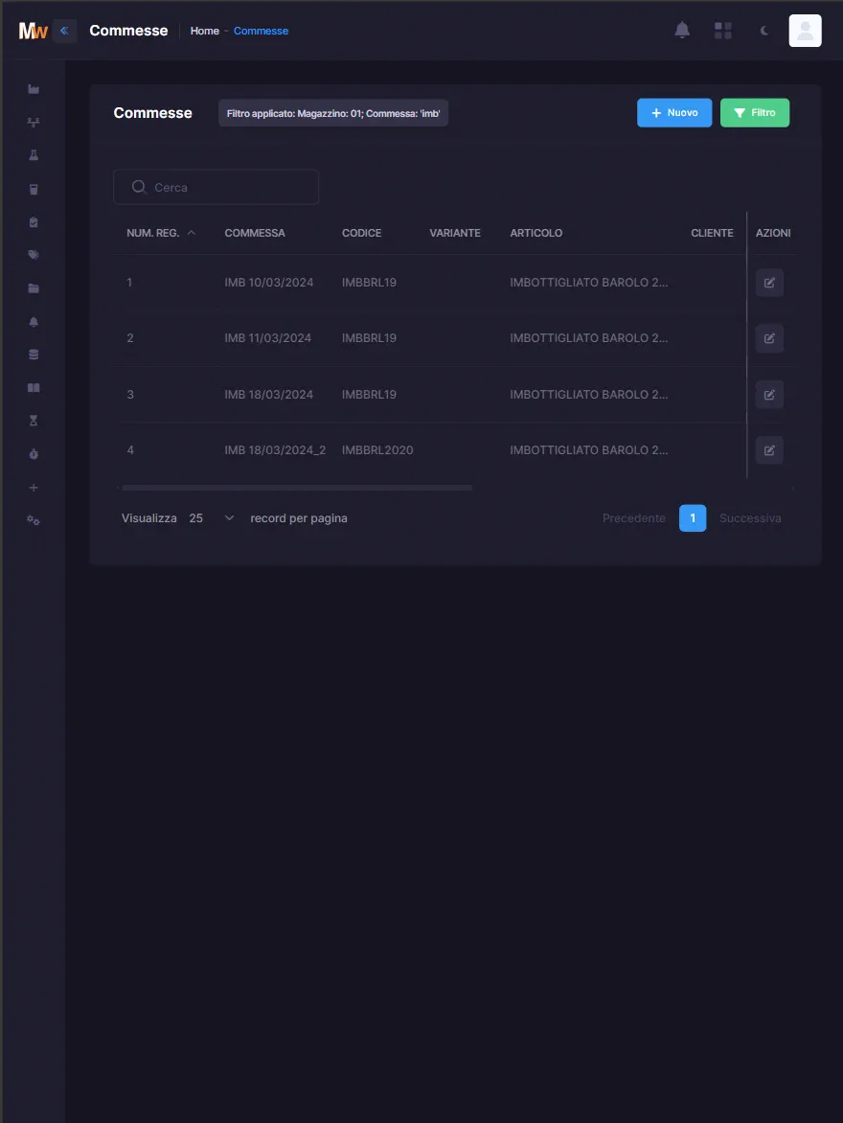Open the notifications bell in top bar
This screenshot has width=843, height=1123.
click(682, 30)
